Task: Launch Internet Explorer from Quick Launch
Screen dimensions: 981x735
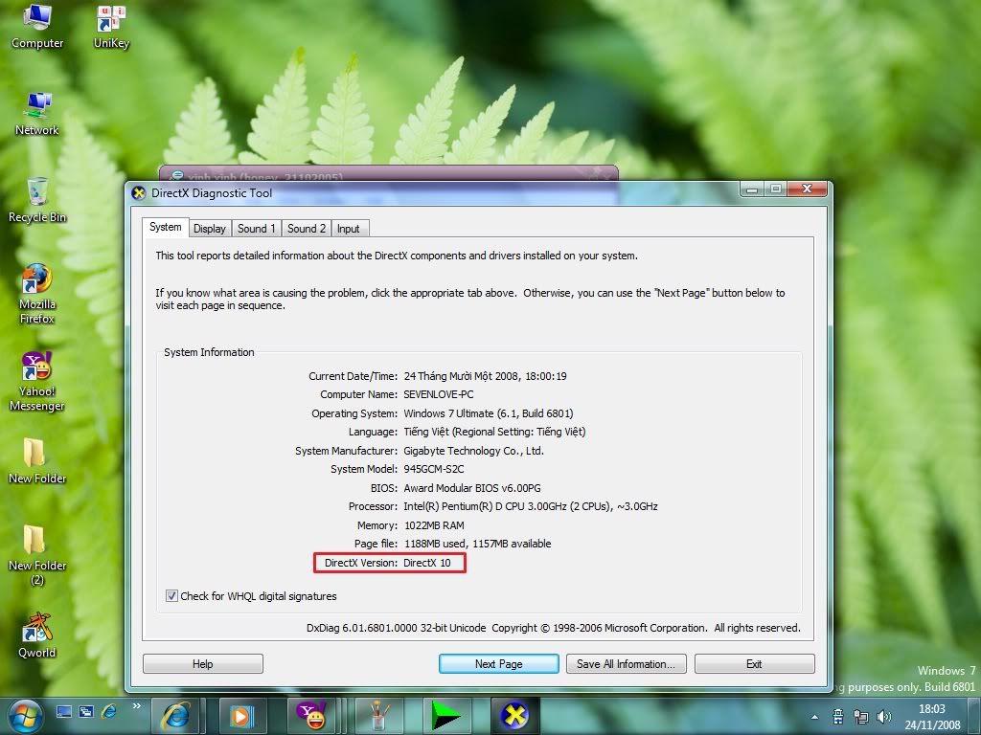Action: click(109, 711)
